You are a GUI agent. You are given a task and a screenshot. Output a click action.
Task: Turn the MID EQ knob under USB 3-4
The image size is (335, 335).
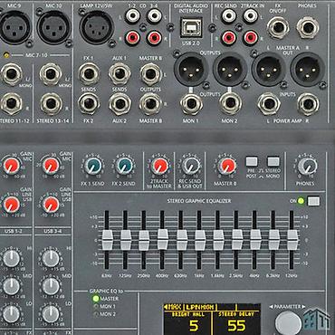[x=51, y=286]
